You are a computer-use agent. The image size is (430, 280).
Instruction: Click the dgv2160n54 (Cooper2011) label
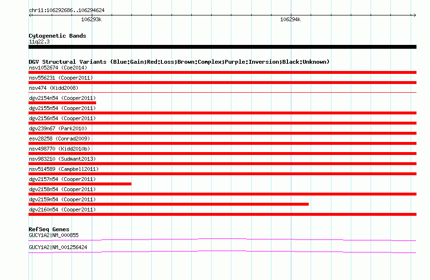coord(62,210)
